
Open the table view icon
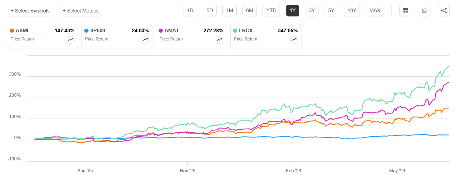pos(405,11)
